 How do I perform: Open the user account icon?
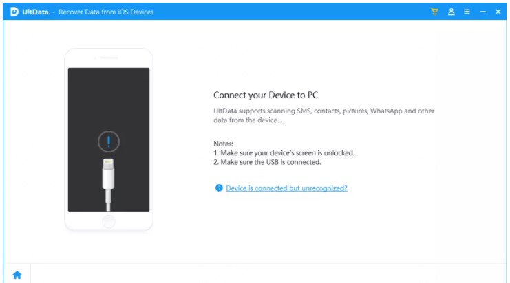[451, 12]
